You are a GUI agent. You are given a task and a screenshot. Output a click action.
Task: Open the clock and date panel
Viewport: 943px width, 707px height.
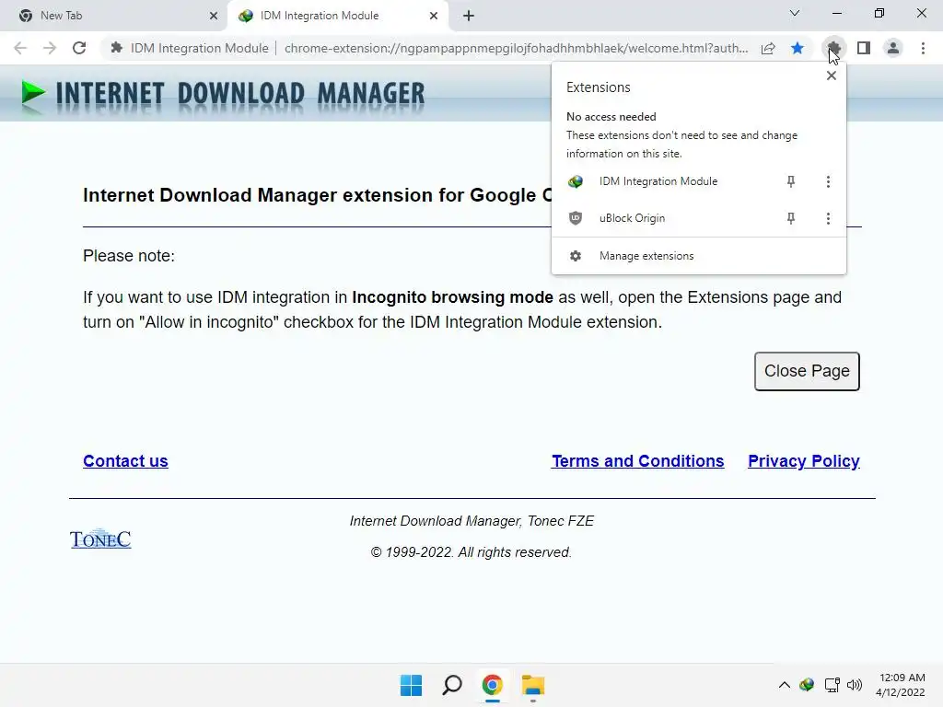(x=901, y=685)
